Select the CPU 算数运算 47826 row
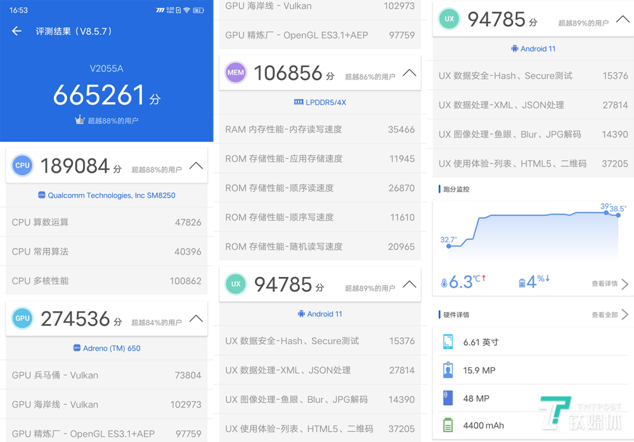634x442 pixels. pos(107,222)
